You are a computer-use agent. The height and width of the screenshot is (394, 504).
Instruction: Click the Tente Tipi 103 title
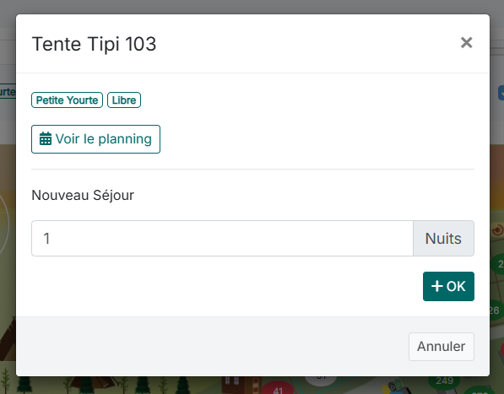[94, 44]
